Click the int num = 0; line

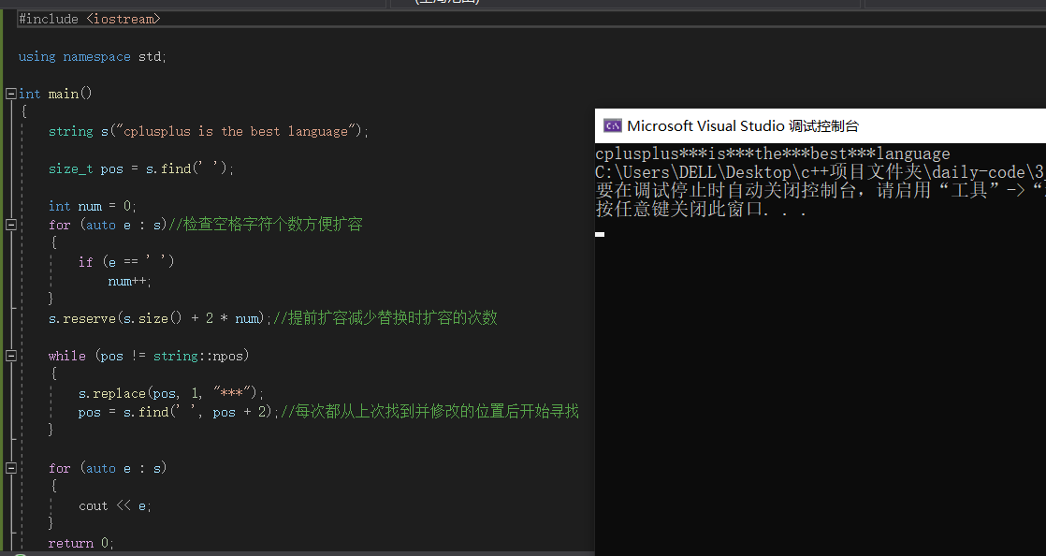[x=92, y=206]
